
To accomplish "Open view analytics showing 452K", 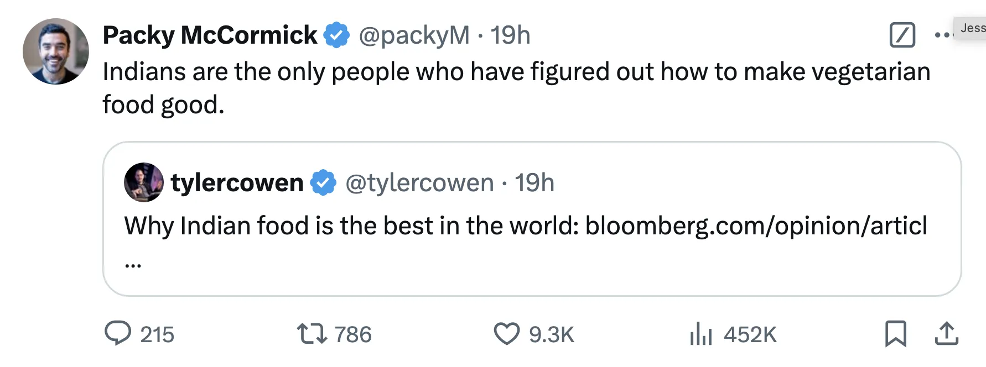I will pyautogui.click(x=700, y=334).
